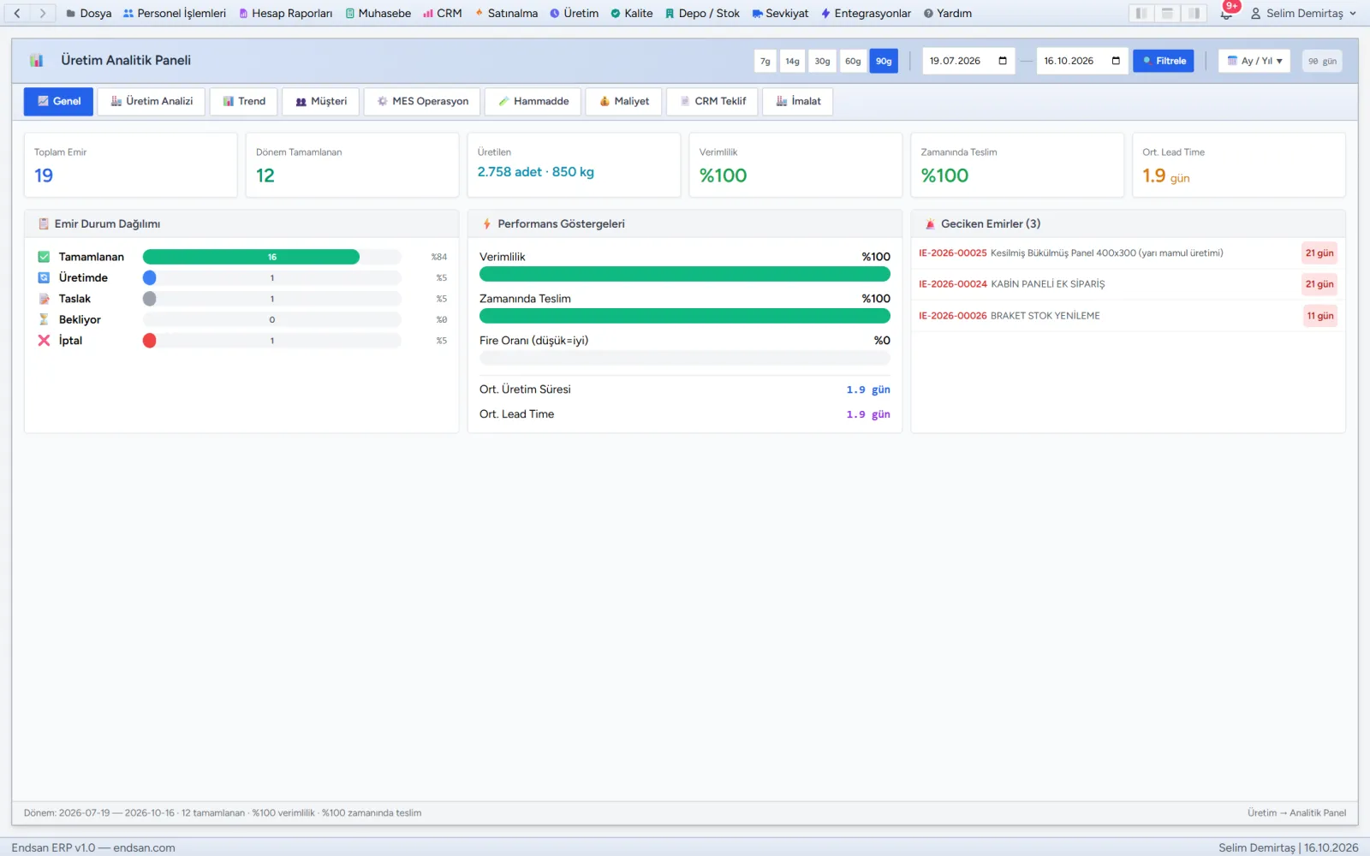Switch to top panel layout icon
Viewport: 1370px width, 856px height.
pyautogui.click(x=1167, y=13)
